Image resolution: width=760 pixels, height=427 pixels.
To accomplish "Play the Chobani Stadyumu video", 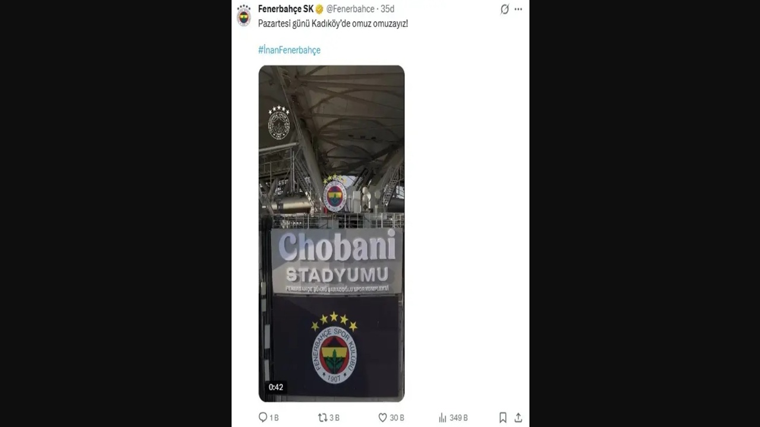I will point(331,234).
